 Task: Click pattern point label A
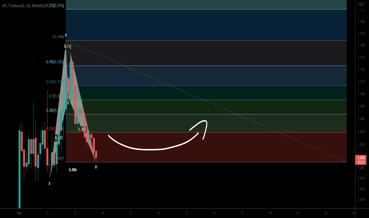pyautogui.click(x=66, y=35)
